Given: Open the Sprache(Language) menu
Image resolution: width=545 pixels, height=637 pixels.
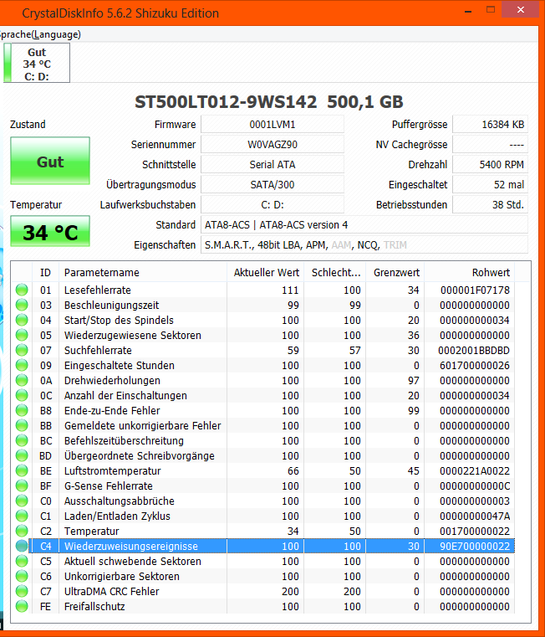Looking at the screenshot, I should pyautogui.click(x=40, y=34).
